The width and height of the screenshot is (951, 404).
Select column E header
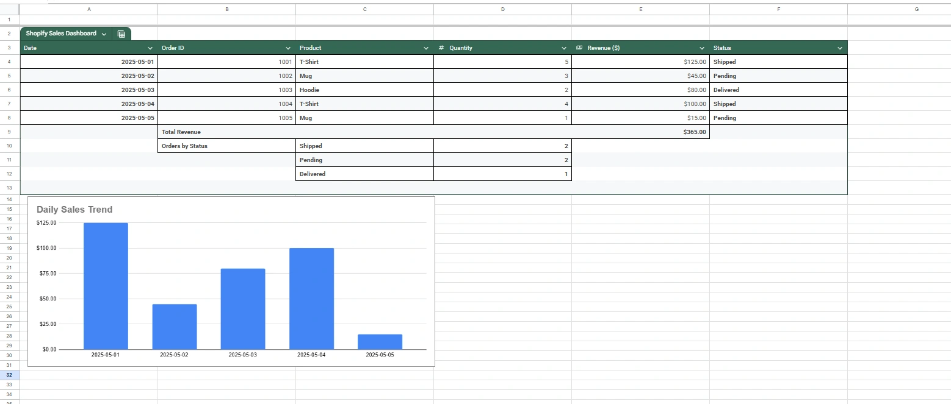pos(640,9)
